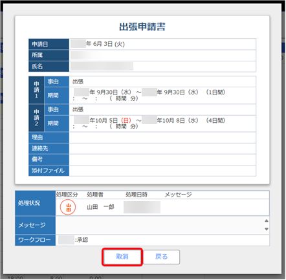
Task: Click the 添付ファイル field row
Action: click(142, 171)
